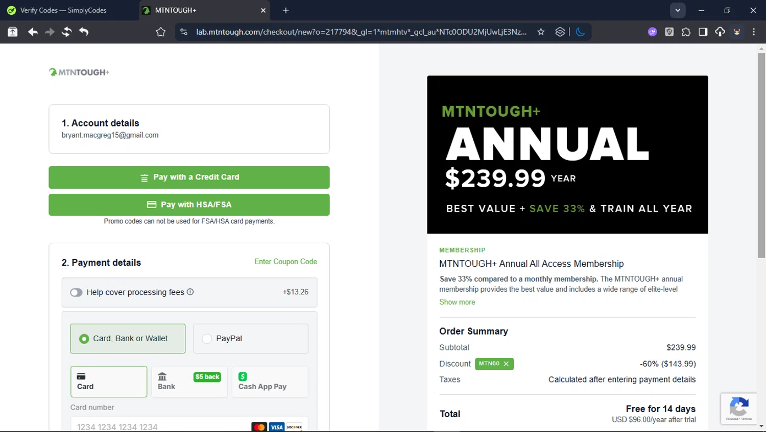766x432 pixels.
Task: Open the browser three-dot menu
Action: (754, 32)
